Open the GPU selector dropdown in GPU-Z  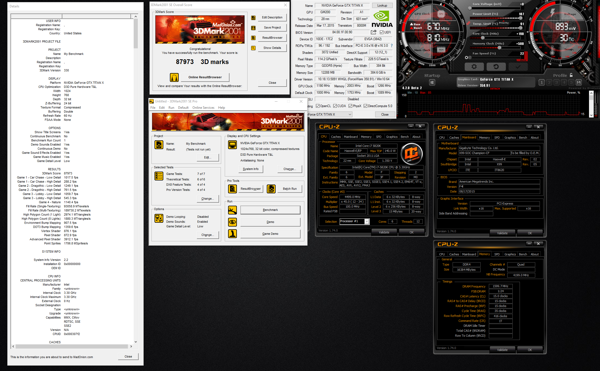(x=350, y=115)
